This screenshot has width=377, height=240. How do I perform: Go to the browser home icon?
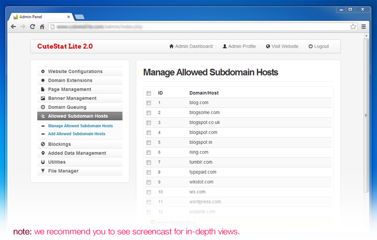tap(42, 27)
